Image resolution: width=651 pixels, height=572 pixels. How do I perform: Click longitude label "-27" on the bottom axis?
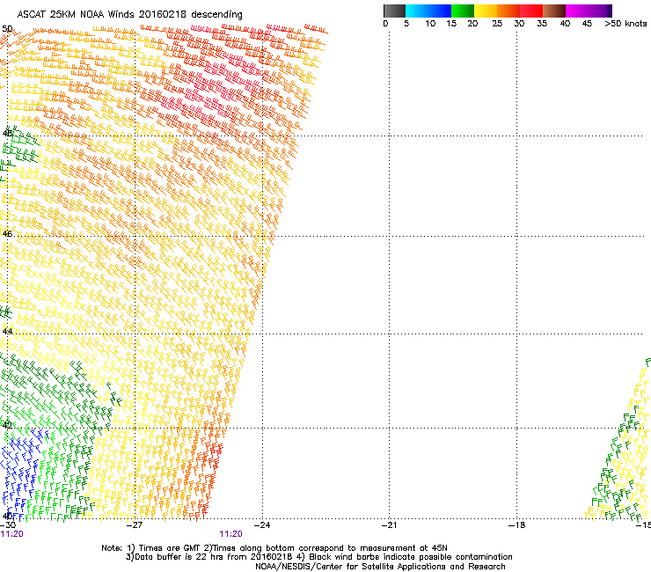click(x=135, y=525)
